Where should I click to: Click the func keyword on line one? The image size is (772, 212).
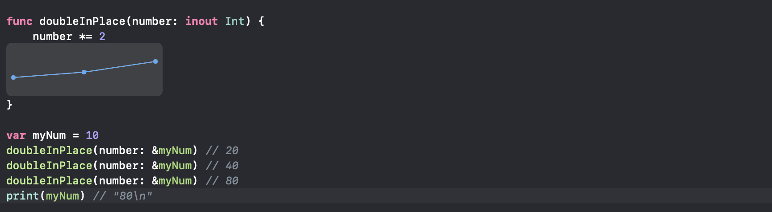pos(20,21)
